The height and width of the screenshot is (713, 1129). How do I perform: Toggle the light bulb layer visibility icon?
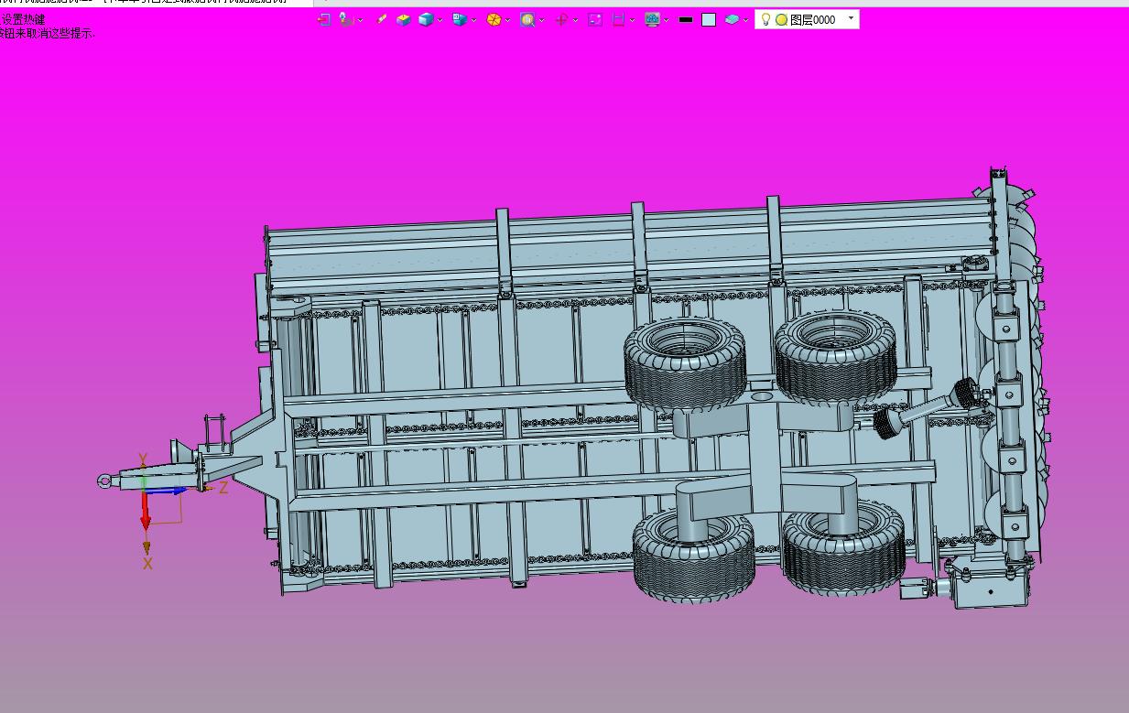(x=765, y=19)
